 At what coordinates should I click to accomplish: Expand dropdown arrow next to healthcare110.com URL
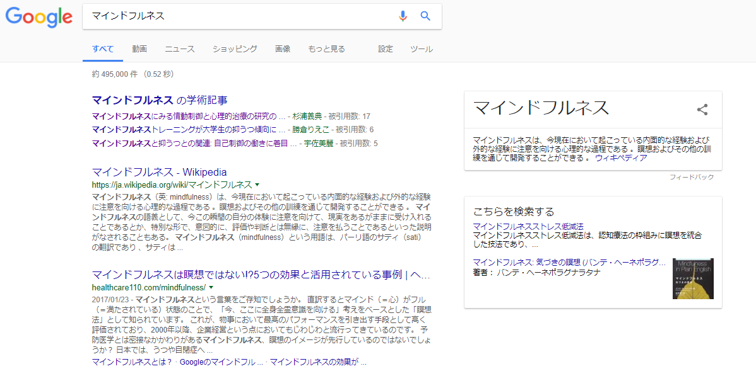click(x=211, y=287)
